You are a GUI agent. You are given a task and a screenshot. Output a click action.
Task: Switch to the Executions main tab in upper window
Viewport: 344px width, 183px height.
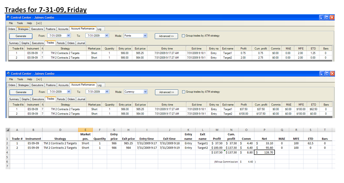(x=37, y=29)
